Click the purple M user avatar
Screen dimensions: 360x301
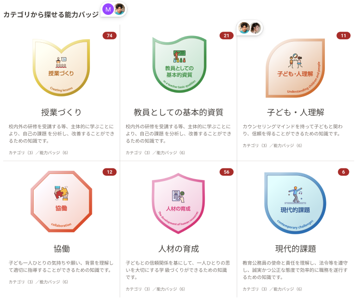(x=108, y=10)
